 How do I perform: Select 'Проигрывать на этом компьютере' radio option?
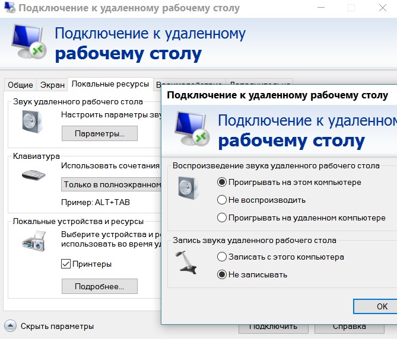222,182
